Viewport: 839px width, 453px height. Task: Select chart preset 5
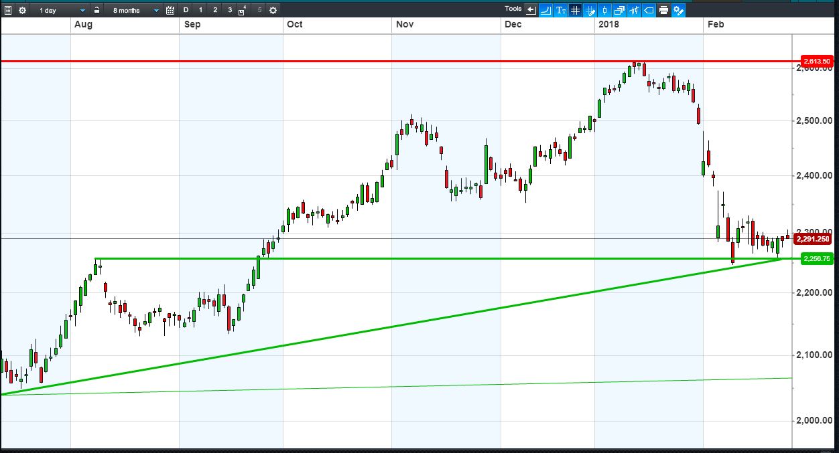(259, 10)
